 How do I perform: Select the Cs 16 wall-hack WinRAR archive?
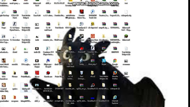48,26
